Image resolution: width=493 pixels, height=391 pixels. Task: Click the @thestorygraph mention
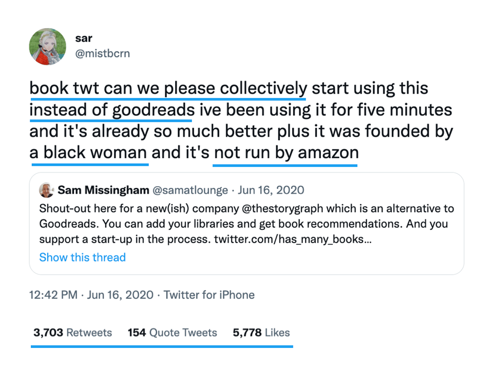coord(295,209)
